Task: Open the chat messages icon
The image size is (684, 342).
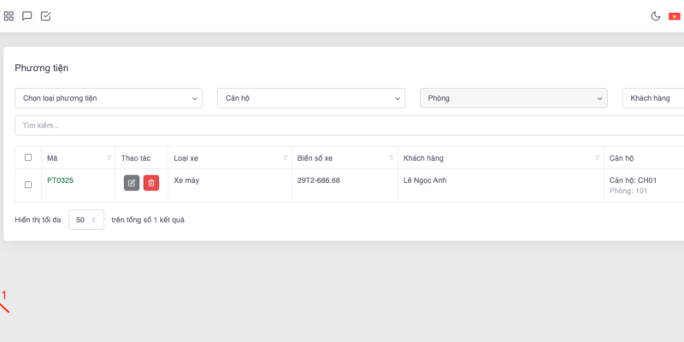Action: (x=27, y=15)
